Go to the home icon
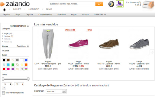This screenshot has width=155, height=97. [4, 10]
